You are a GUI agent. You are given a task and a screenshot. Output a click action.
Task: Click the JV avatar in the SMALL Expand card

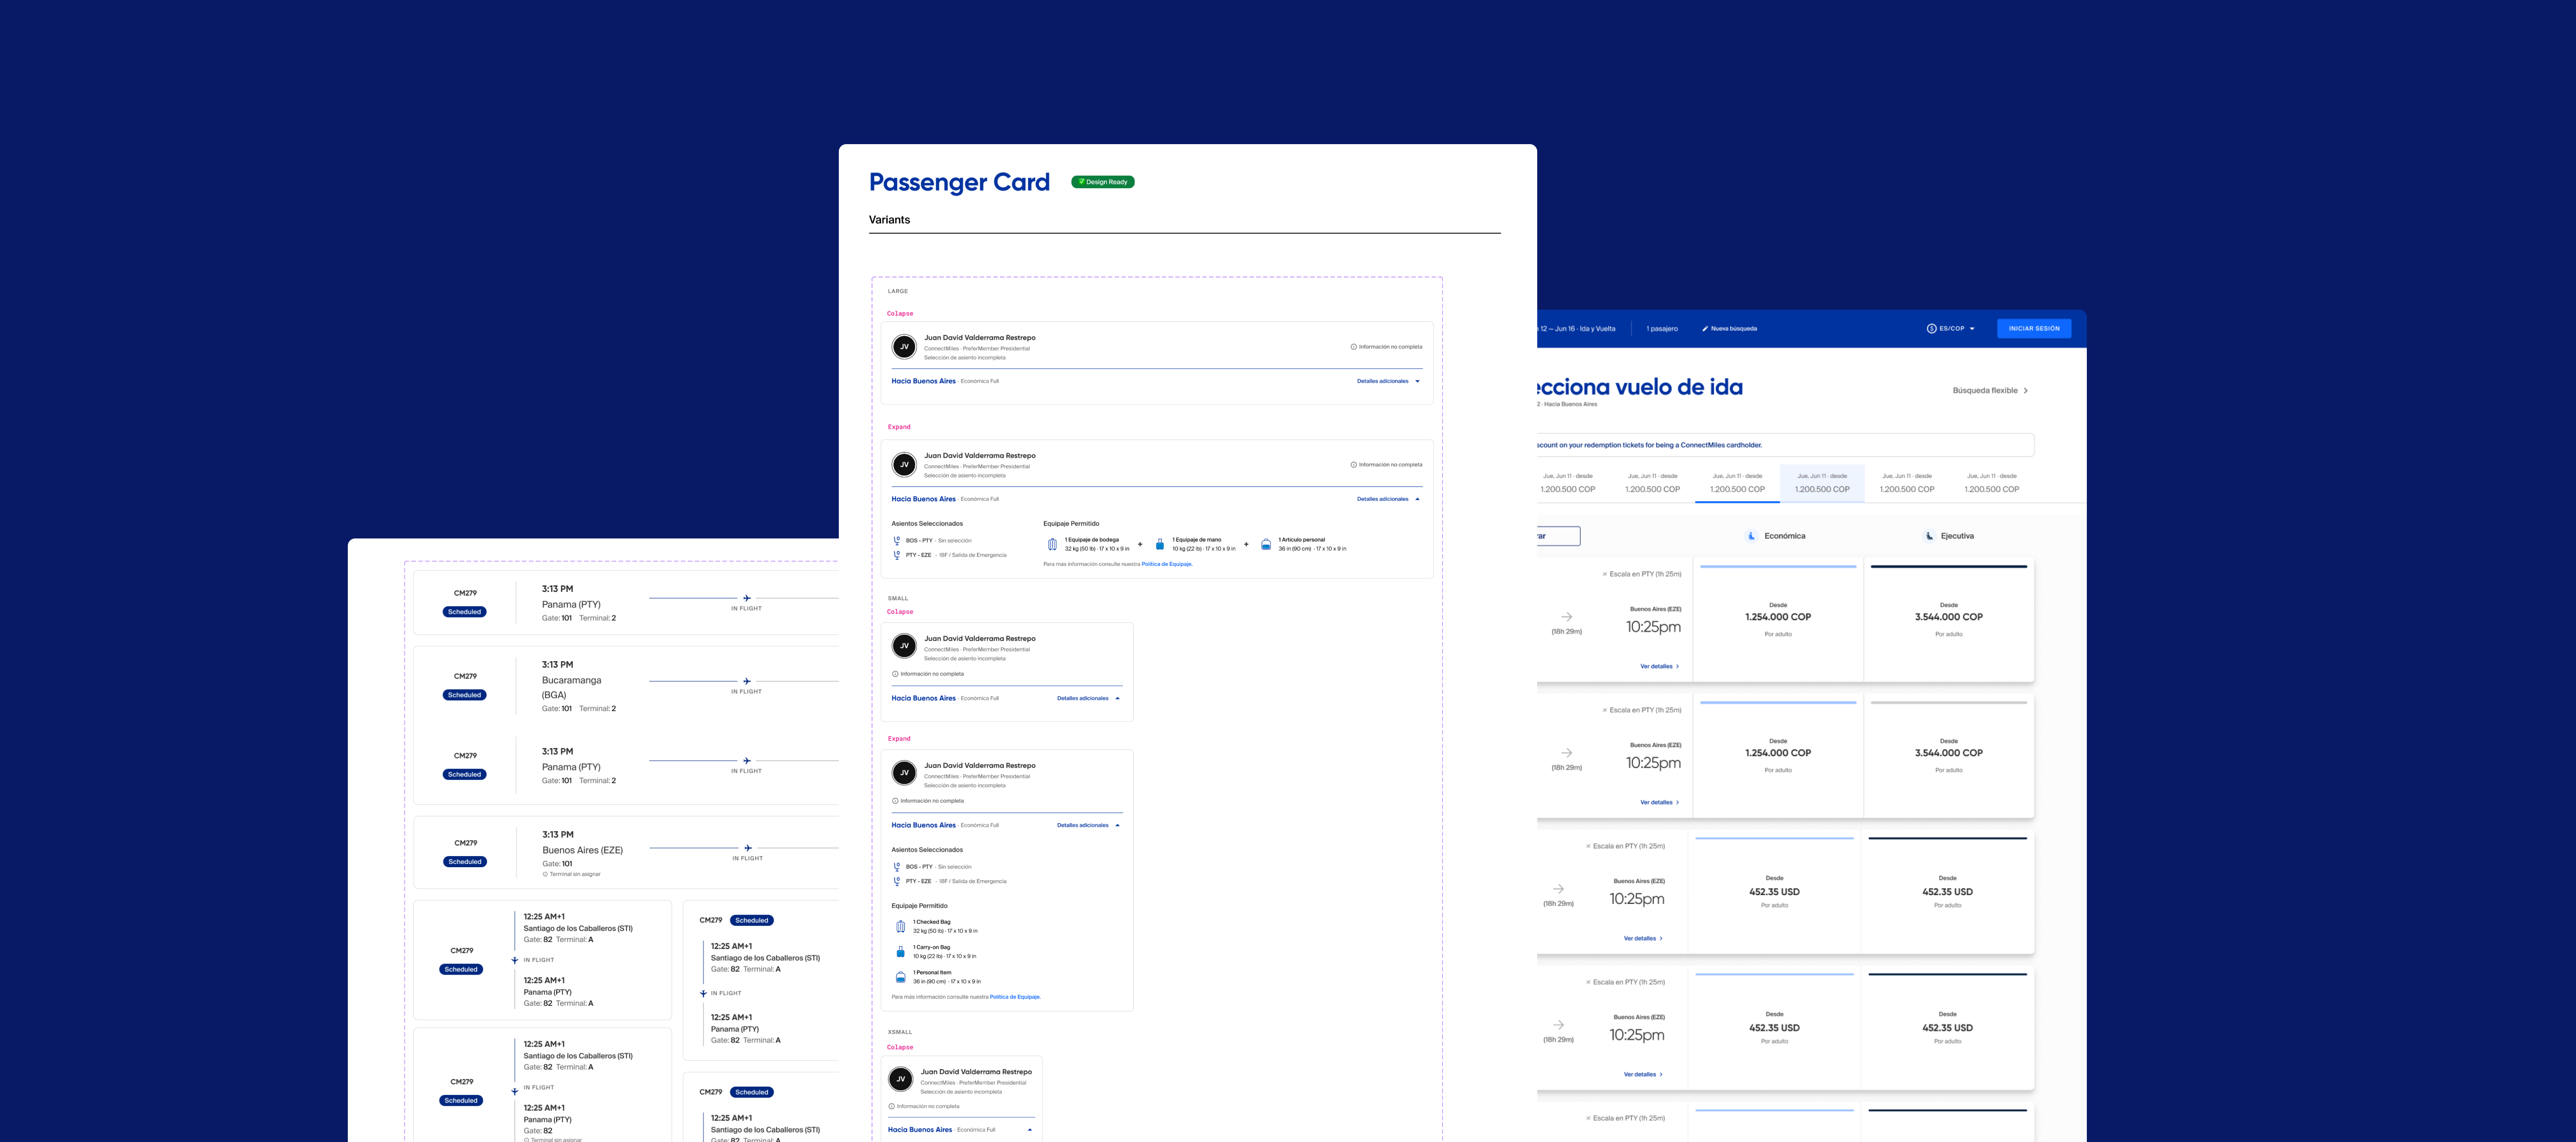click(904, 773)
